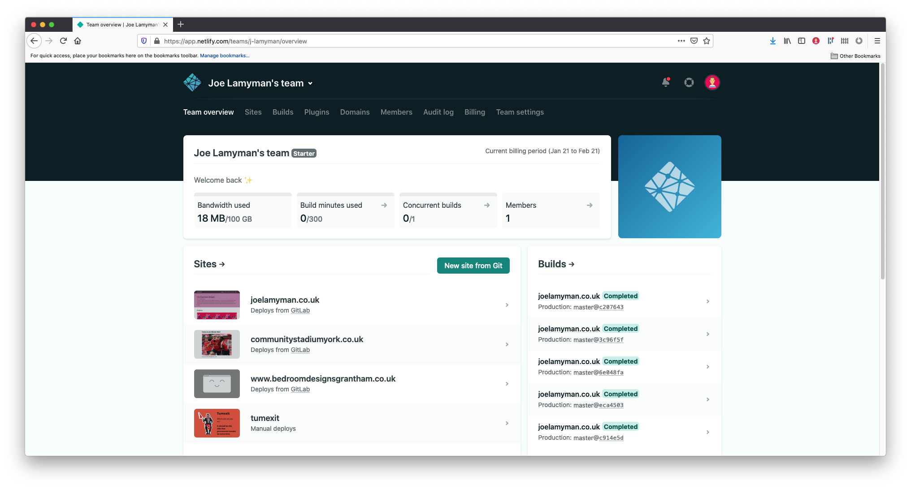This screenshot has width=911, height=489.
Task: Toggle browser sidebar view
Action: coord(802,41)
